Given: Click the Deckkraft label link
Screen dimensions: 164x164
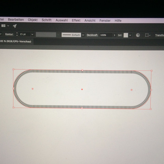Looking at the screenshot, I should [x=92, y=35].
